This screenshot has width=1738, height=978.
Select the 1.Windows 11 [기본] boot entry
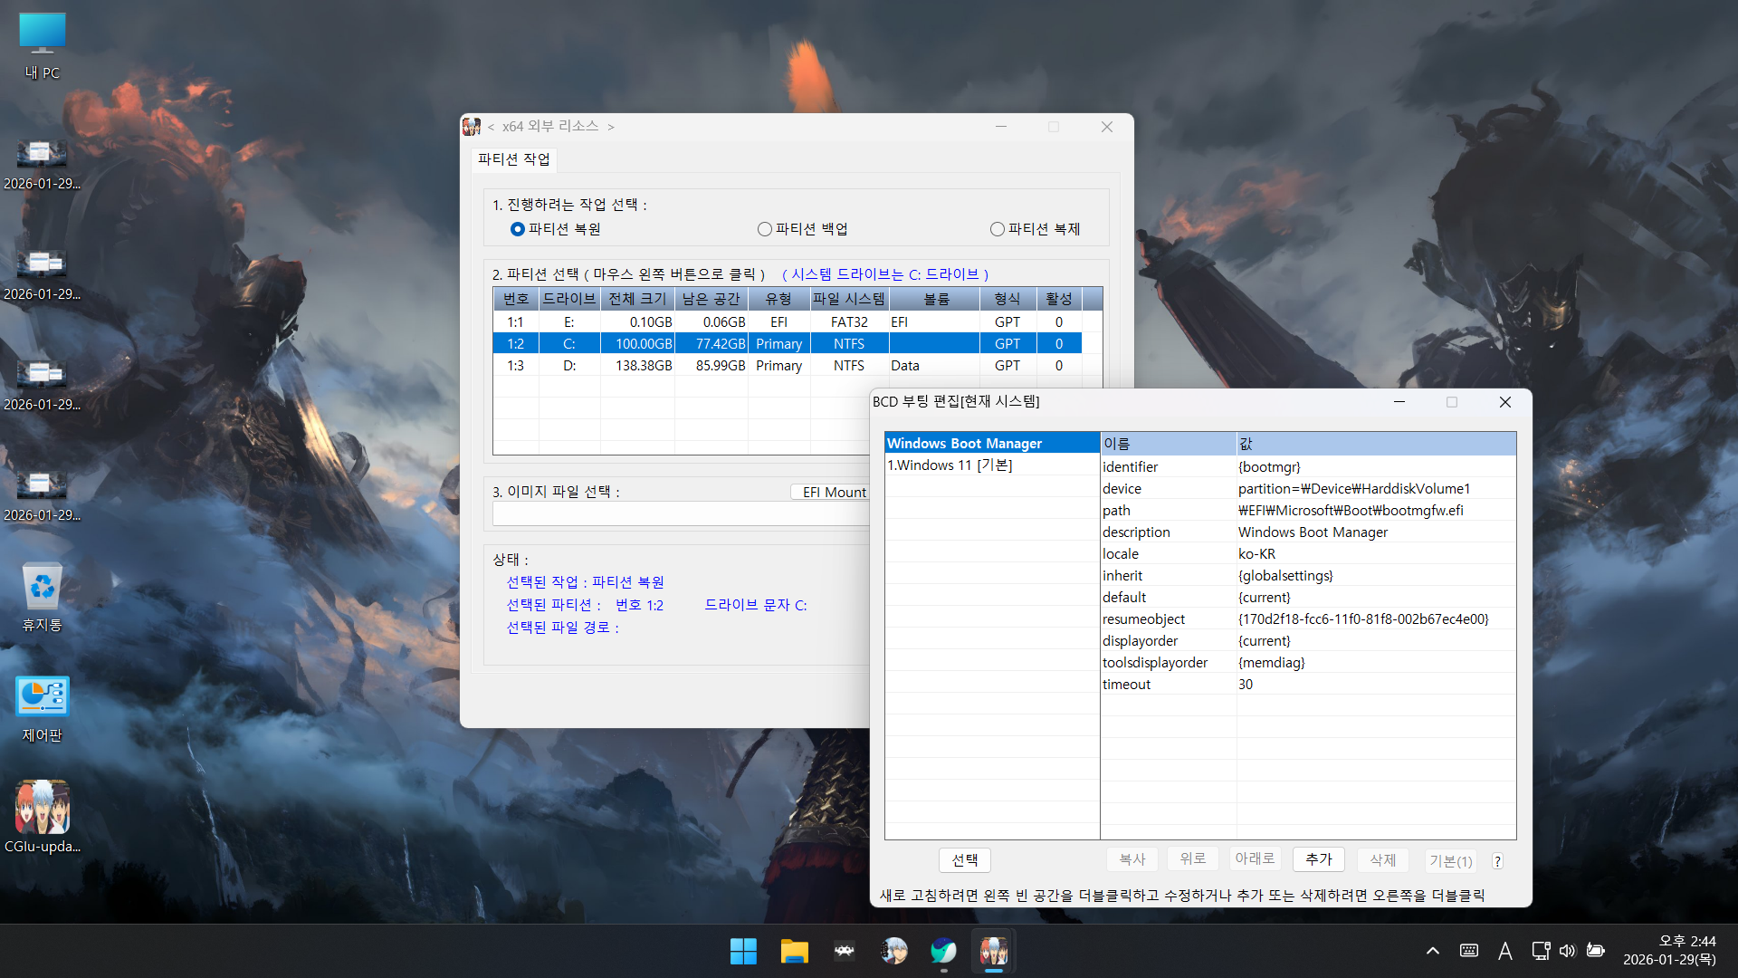click(x=950, y=465)
